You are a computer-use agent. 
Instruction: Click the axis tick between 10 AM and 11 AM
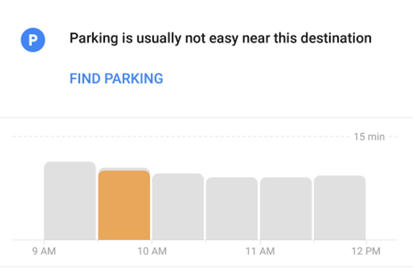click(x=206, y=242)
